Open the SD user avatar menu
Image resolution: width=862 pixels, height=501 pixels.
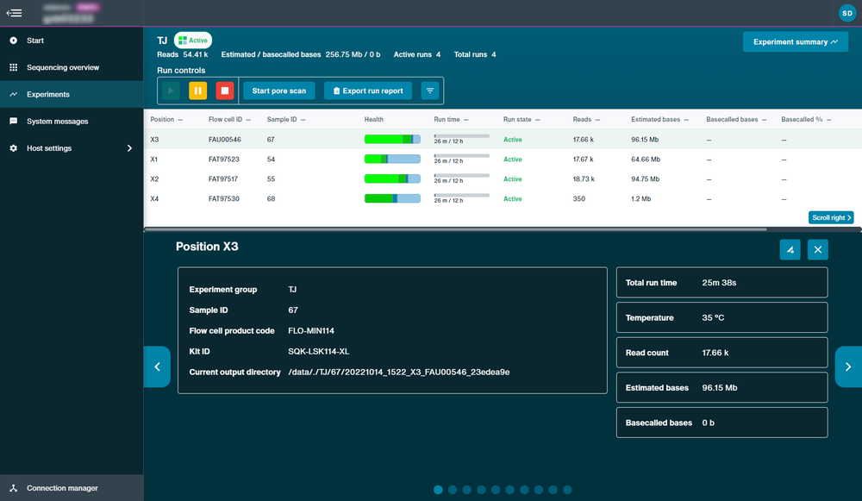pyautogui.click(x=847, y=13)
